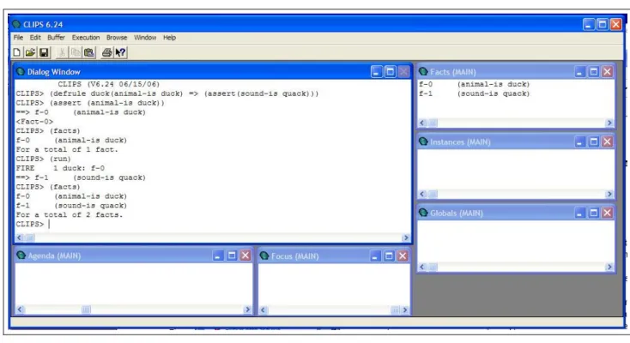Image resolution: width=630 pixels, height=343 pixels.
Task: Click the CLIPS 6.24 title bar icon
Action: tap(16, 24)
